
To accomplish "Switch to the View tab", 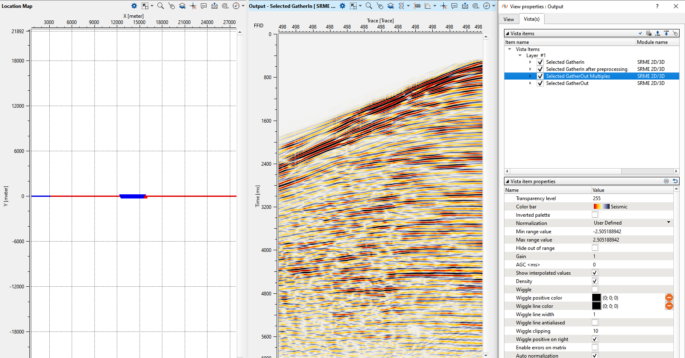I will 509,19.
